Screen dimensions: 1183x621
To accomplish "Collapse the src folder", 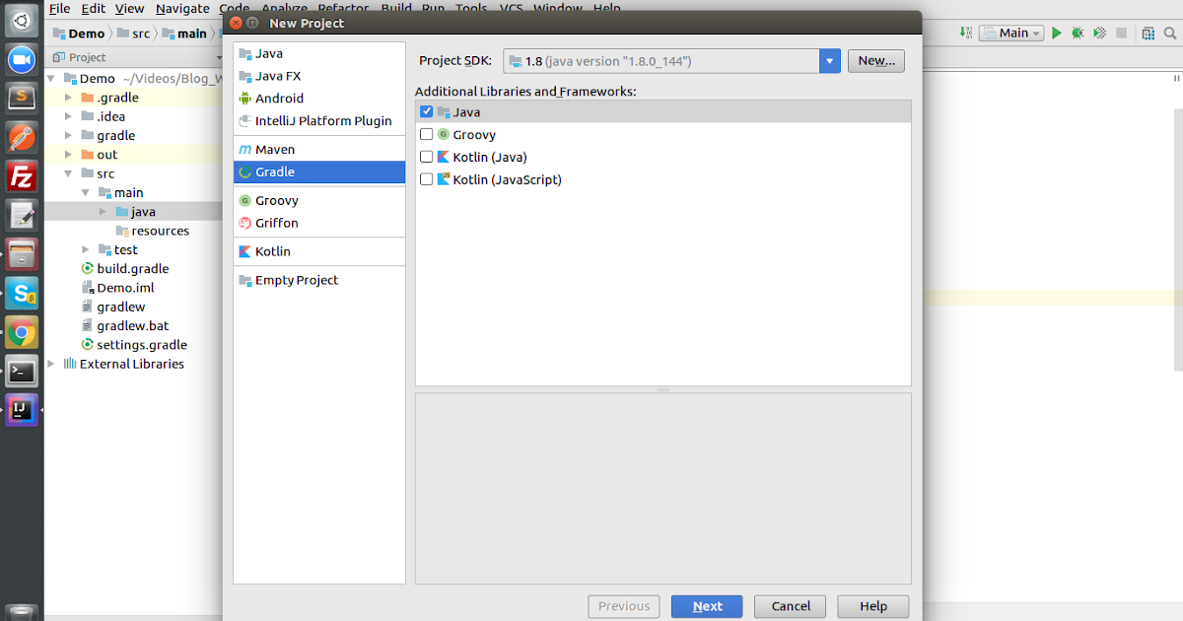I will click(68, 173).
